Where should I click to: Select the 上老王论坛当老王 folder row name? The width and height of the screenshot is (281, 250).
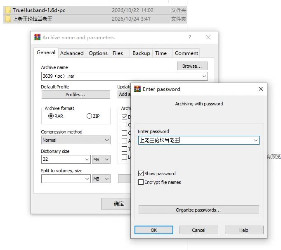coord(33,19)
